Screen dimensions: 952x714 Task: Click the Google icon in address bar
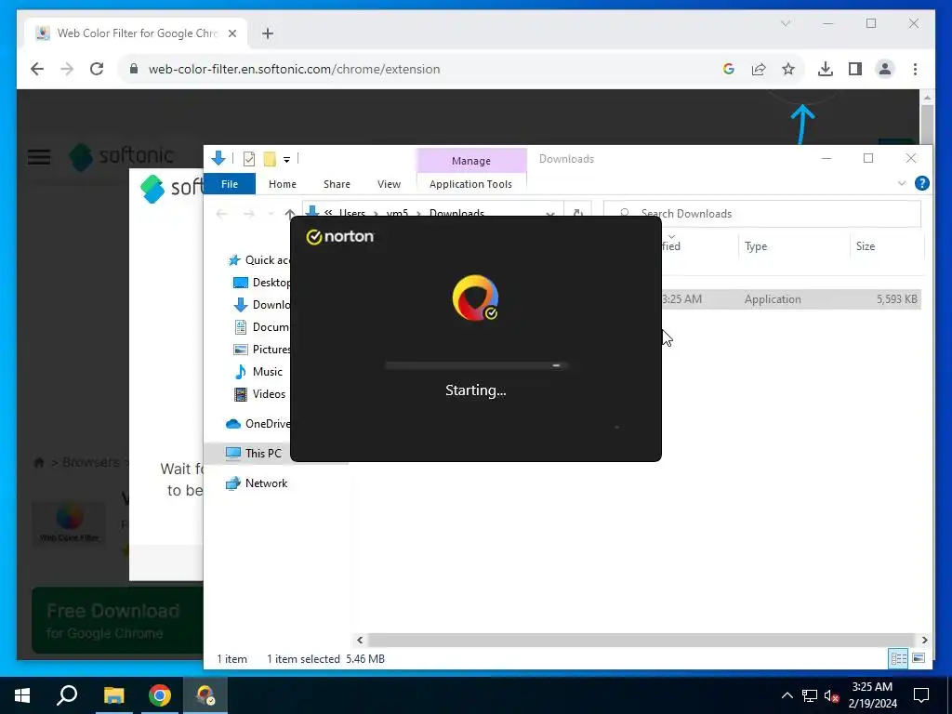(729, 69)
